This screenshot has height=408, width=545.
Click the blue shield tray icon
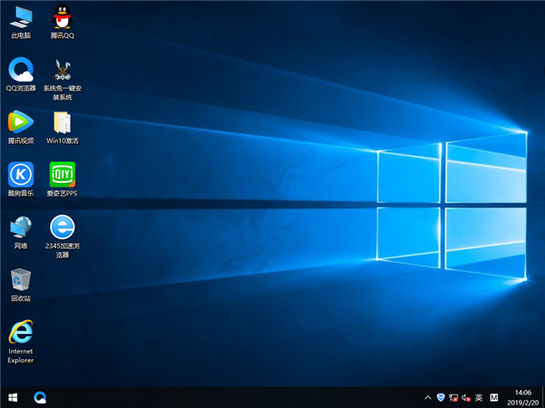coord(440,398)
